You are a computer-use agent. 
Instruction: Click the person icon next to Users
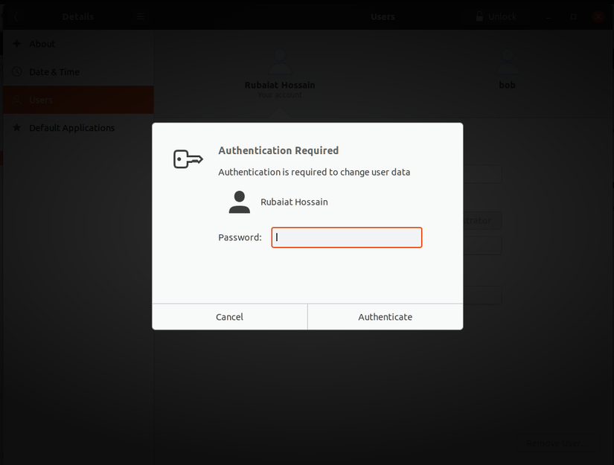click(16, 100)
